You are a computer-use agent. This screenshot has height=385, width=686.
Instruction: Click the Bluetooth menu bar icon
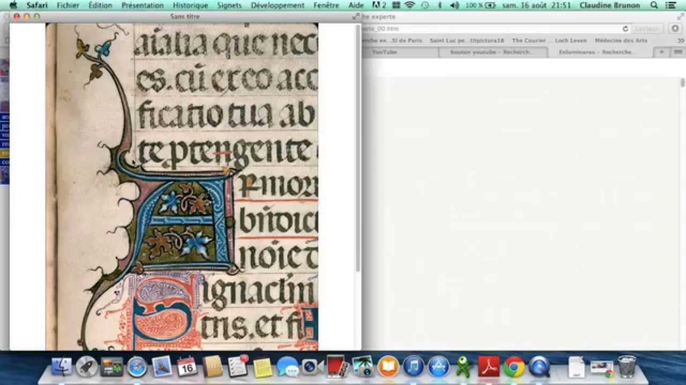(x=439, y=5)
